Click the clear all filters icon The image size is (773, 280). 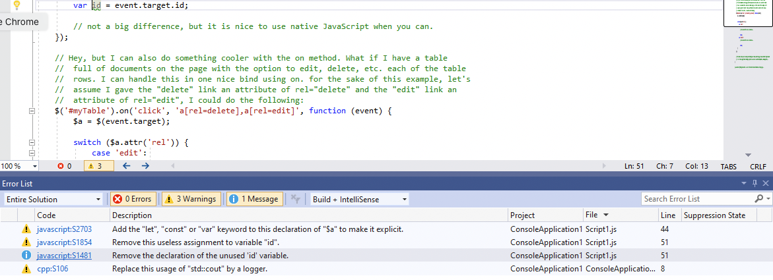(295, 199)
